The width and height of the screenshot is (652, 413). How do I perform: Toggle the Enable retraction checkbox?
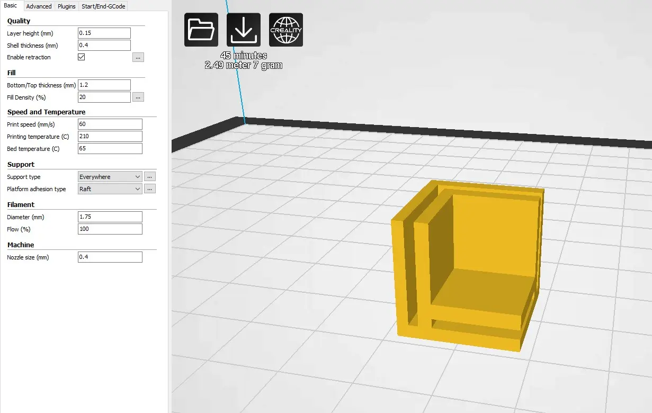tap(82, 57)
